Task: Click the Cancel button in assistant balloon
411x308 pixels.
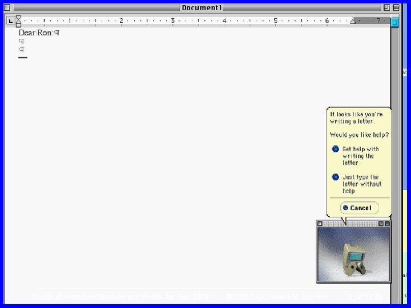Action: (360, 208)
